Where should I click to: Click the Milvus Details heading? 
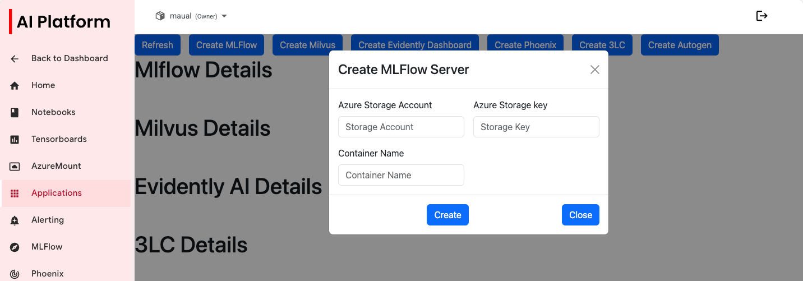(202, 128)
